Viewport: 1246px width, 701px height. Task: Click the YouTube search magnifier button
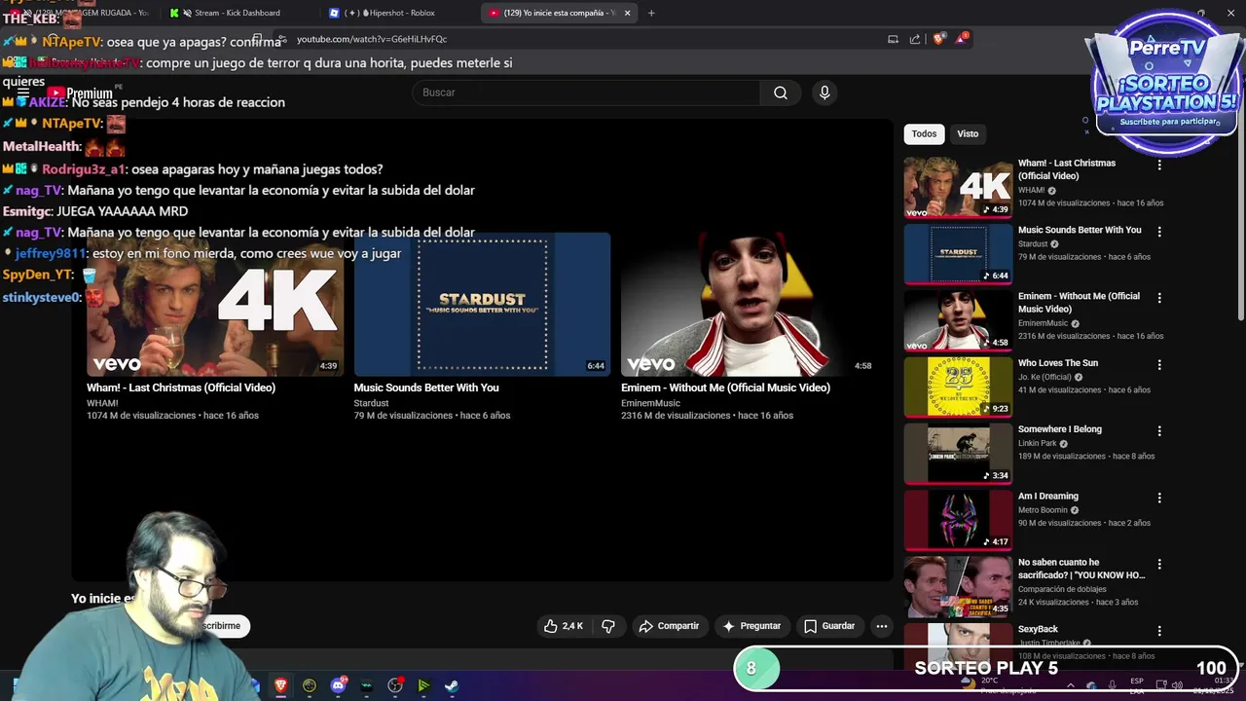point(781,92)
